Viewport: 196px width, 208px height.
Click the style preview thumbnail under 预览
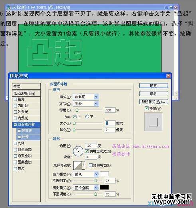point(153,122)
